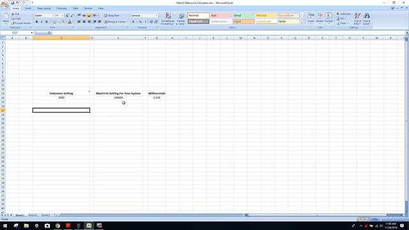Toggle the highlighted Bottom Align button
Image resolution: width=409 pixels, height=230 pixels.
tap(89, 15)
